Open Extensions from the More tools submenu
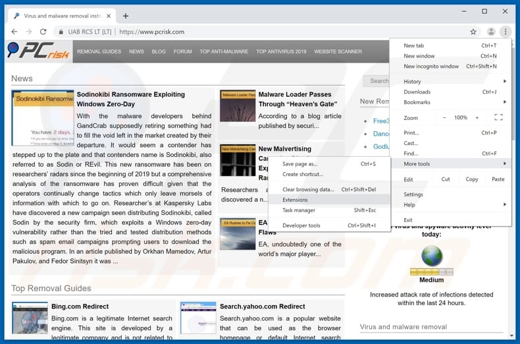Screen dimensions: 520x344 tap(329, 200)
